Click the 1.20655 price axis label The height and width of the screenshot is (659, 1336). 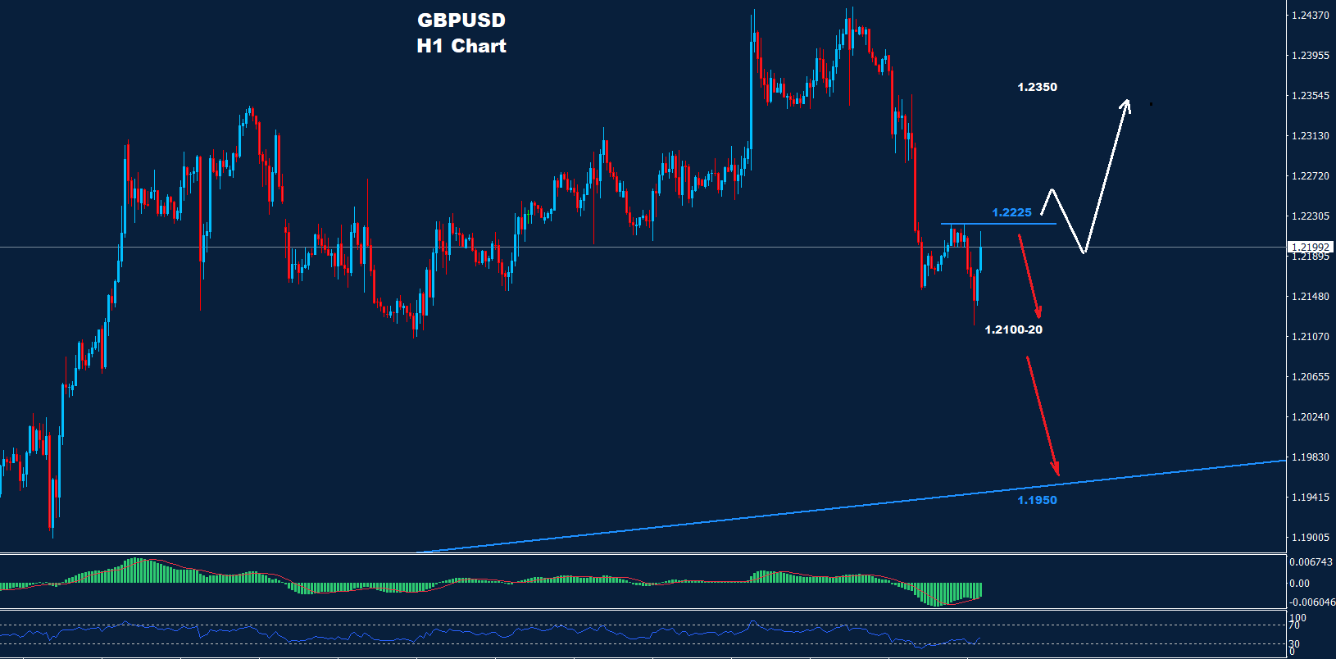tap(1310, 377)
